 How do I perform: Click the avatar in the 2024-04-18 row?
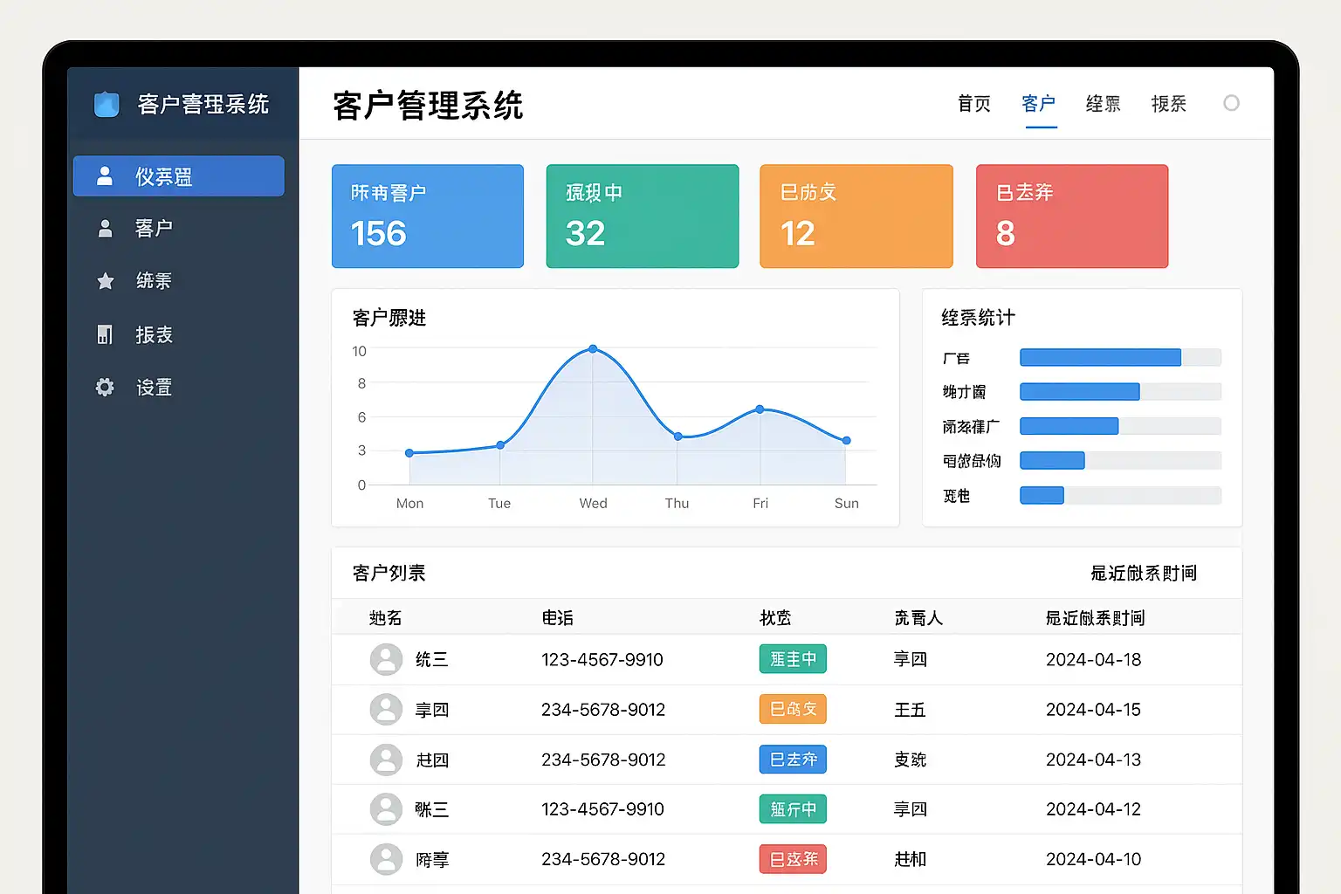(x=386, y=659)
